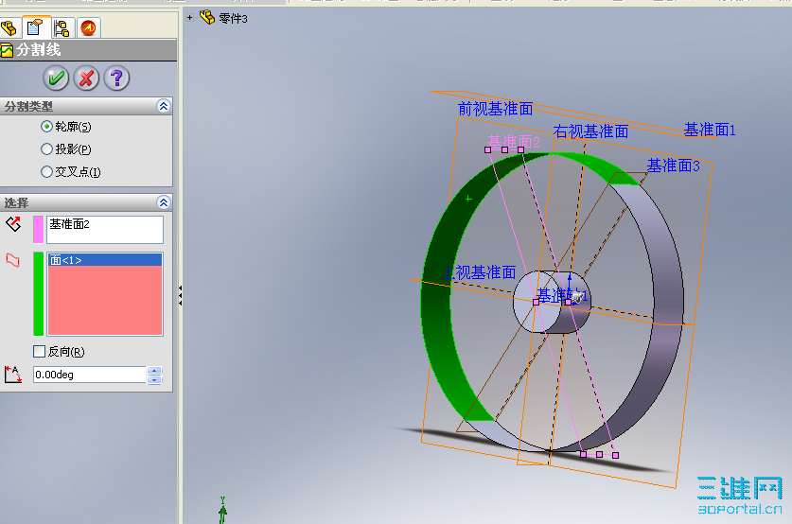Open the DimXpert manager tab
This screenshot has width=792, height=524.
(x=88, y=28)
